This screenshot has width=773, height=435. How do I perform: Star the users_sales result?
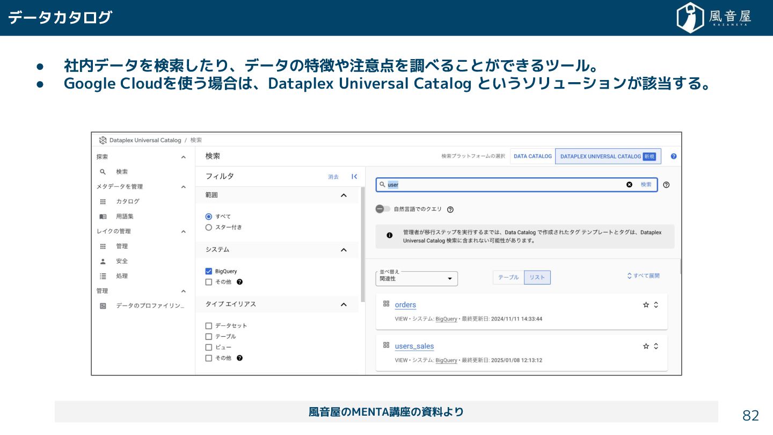tap(646, 346)
